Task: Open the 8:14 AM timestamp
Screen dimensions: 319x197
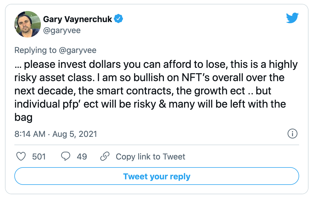Action: point(30,134)
